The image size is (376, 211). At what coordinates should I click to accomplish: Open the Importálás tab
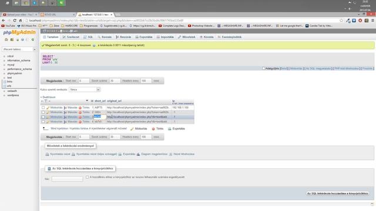click(165, 37)
